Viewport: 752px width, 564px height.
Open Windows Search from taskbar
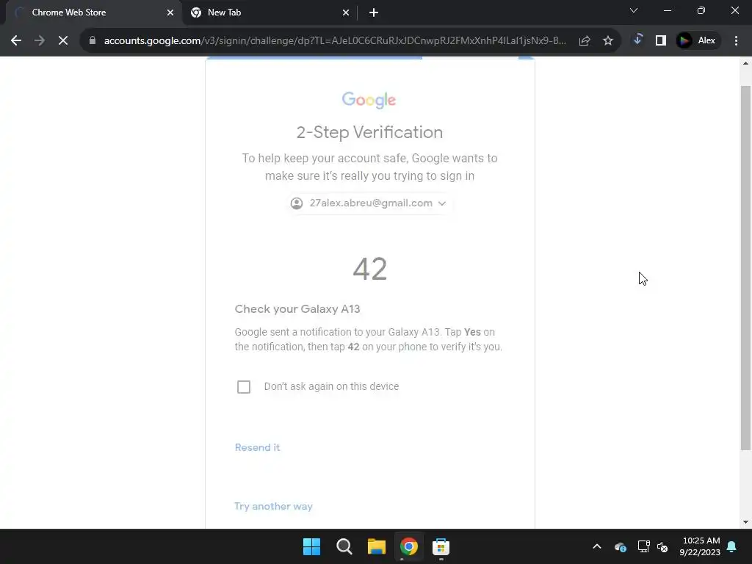[x=344, y=546]
